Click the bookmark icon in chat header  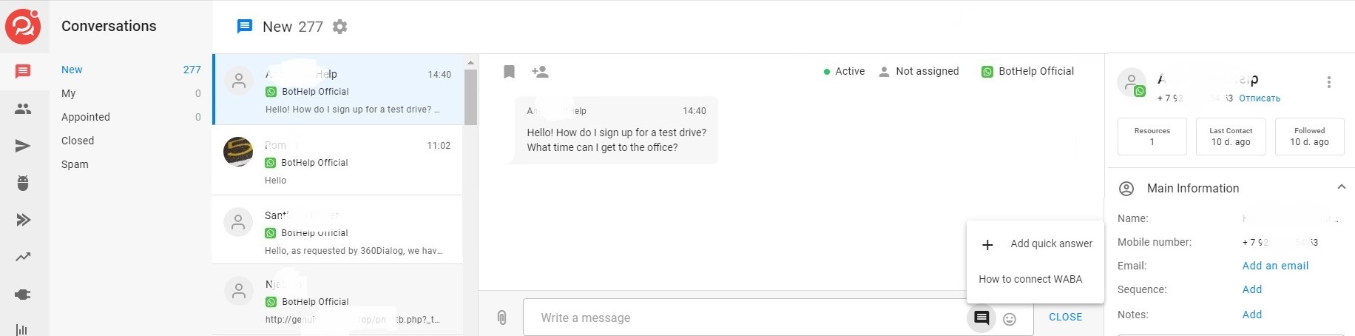coord(509,72)
